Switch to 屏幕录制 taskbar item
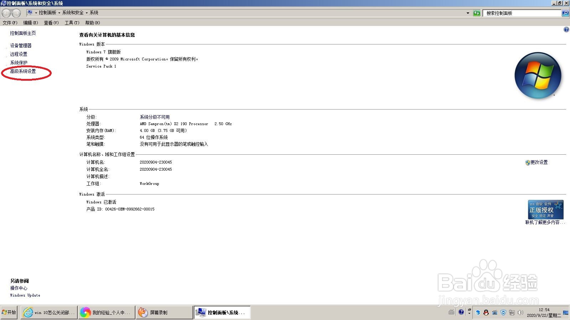 (164, 313)
